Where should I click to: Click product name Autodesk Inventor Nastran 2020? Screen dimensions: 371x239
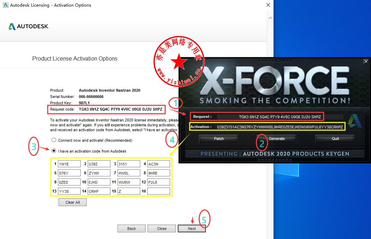point(109,90)
